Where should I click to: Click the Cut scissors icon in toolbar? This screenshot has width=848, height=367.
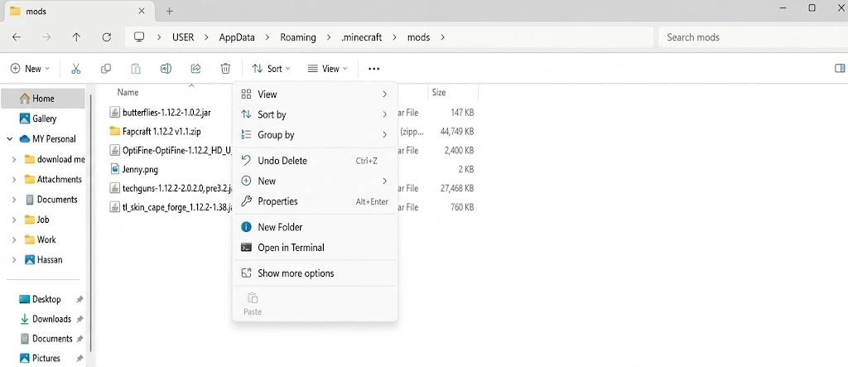point(75,69)
